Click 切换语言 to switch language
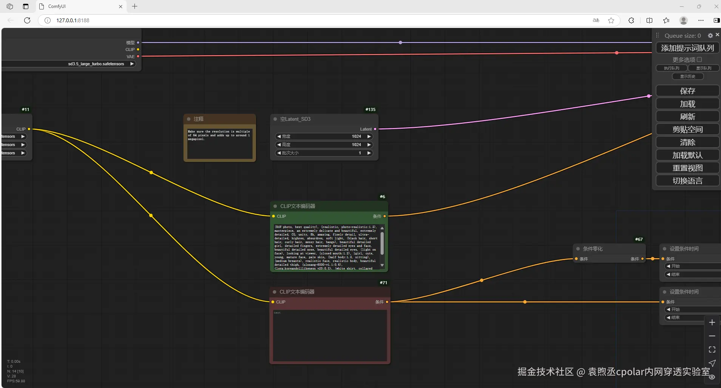Screen dimensions: 721x388 (x=687, y=181)
